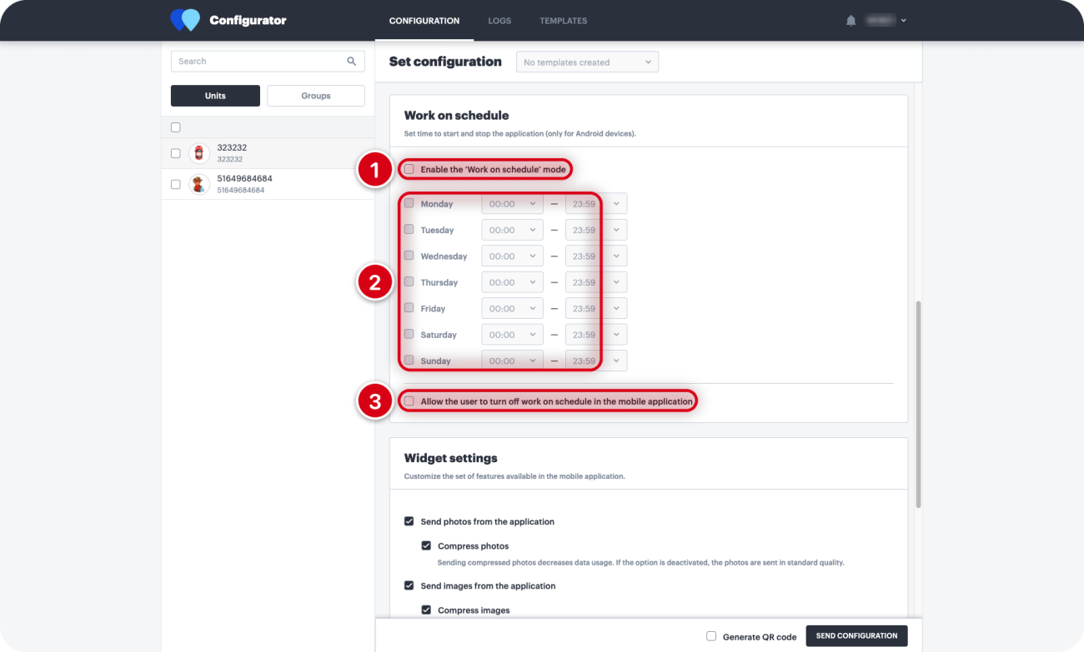Click the Configurator logo icon
Viewport: 1084px width, 652px height.
click(185, 20)
